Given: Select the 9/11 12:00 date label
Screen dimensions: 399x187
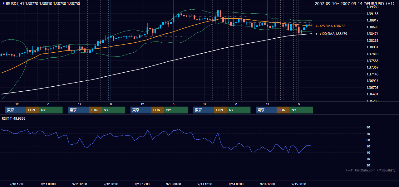Looking at the screenshot, I should tap(79, 184).
